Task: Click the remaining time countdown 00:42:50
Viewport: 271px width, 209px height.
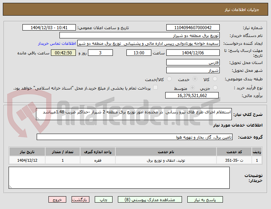Action: [x=63, y=53]
